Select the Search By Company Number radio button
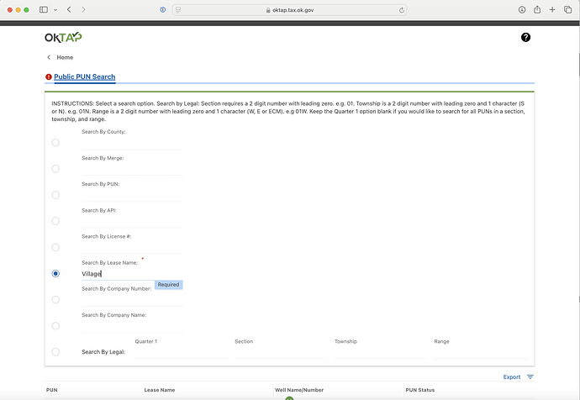Viewport: 580px width, 400px height. click(x=55, y=299)
